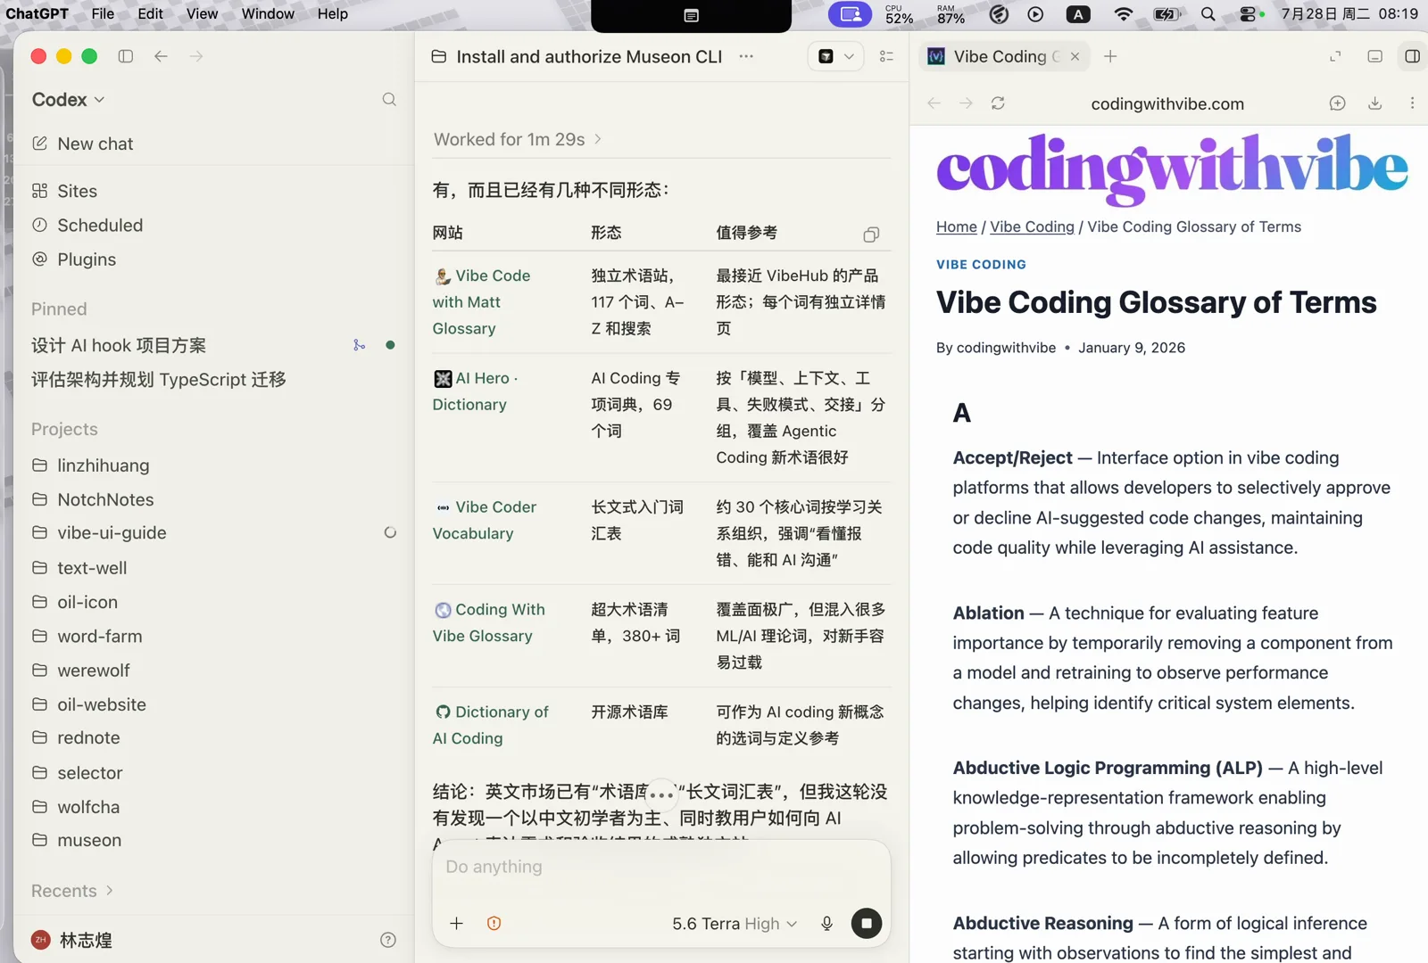Open the Window menu
1428x963 pixels.
tap(268, 13)
